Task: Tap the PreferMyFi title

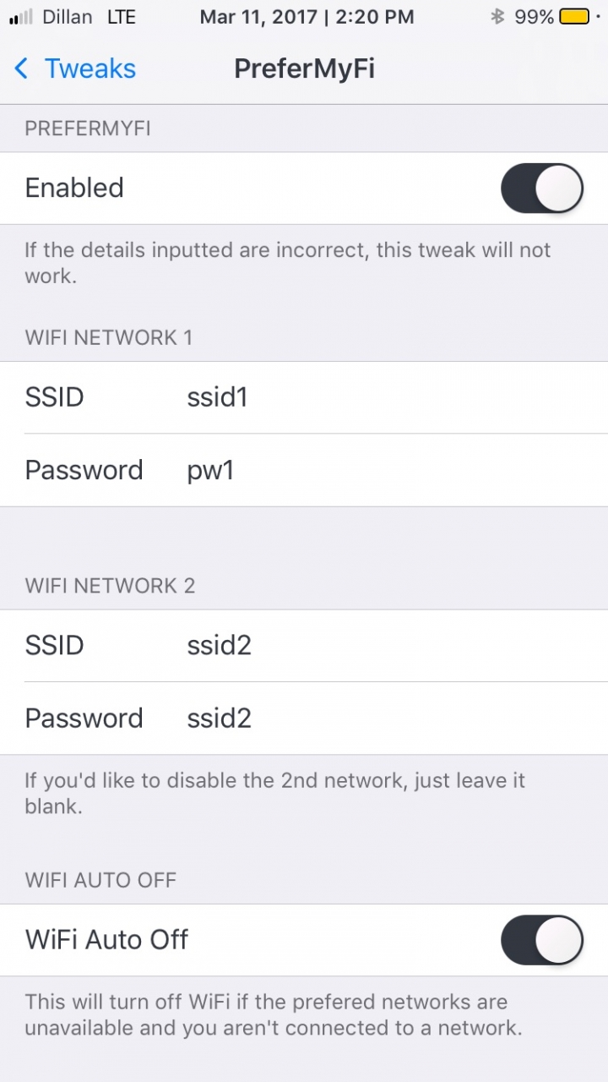Action: tap(304, 68)
